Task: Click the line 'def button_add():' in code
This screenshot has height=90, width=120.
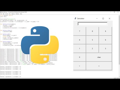Action: (x=5, y=34)
